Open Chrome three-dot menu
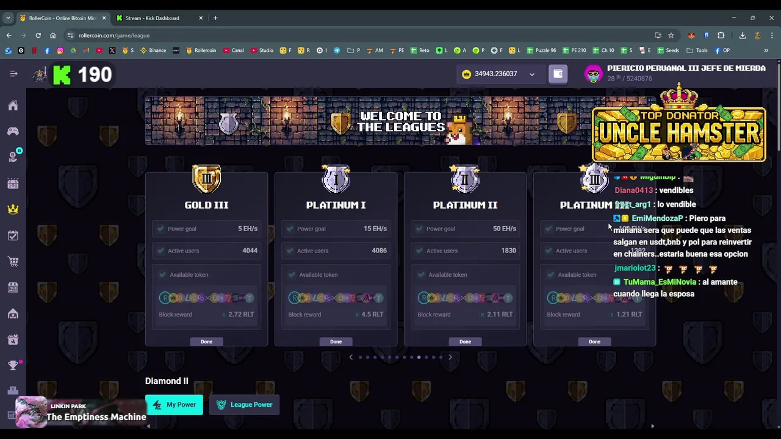 tap(772, 35)
